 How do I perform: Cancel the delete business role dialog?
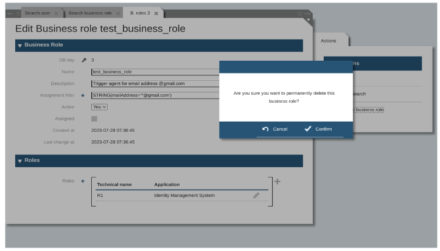coord(274,129)
